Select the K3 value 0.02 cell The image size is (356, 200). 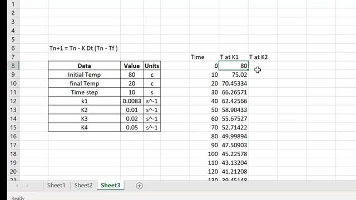[x=132, y=118]
